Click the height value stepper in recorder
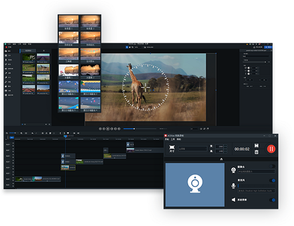 (225, 151)
